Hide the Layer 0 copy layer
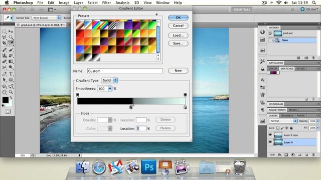 [x=270, y=135]
